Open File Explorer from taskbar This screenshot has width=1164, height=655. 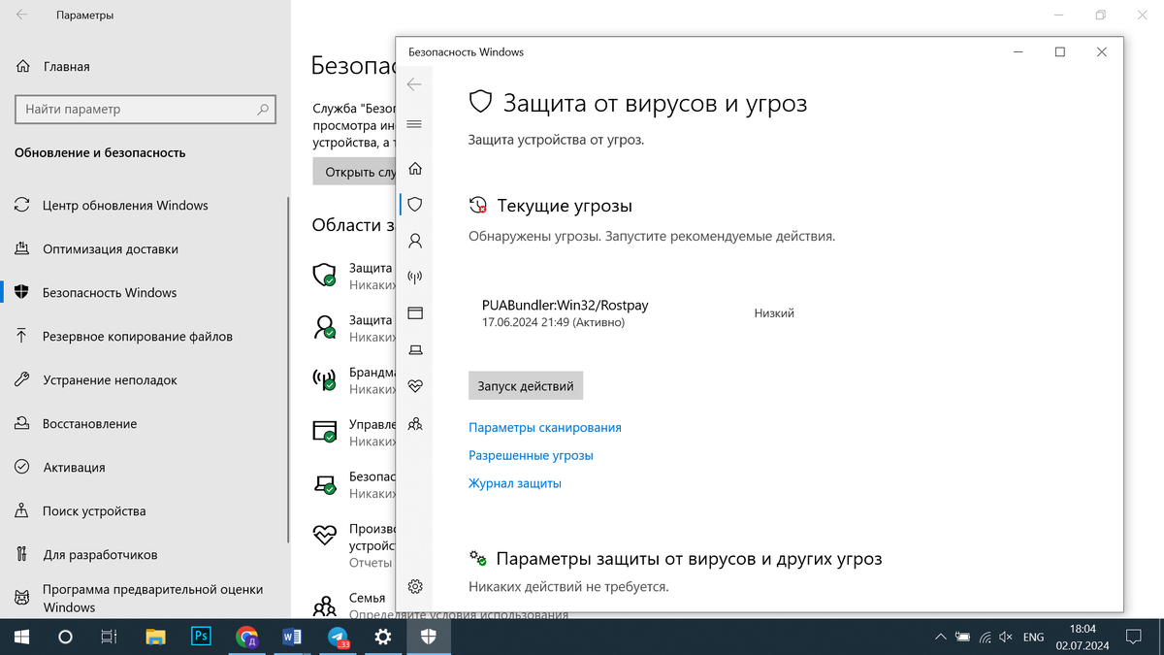click(x=155, y=637)
